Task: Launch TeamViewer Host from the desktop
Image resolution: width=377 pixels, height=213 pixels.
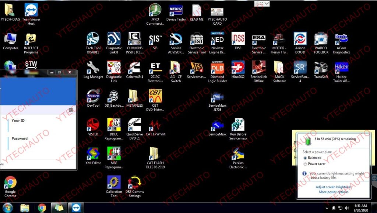Action: pos(31,14)
